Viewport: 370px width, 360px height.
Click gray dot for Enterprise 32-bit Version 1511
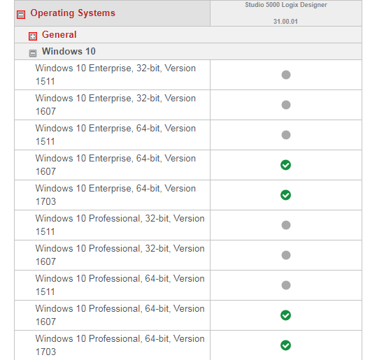(286, 75)
